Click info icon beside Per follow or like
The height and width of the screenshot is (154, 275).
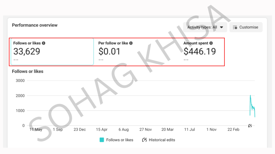coord(131,43)
